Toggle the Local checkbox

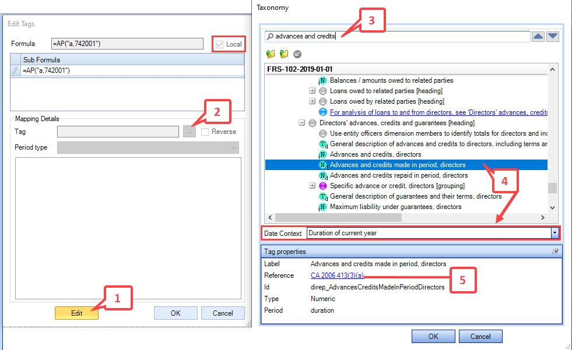point(219,44)
